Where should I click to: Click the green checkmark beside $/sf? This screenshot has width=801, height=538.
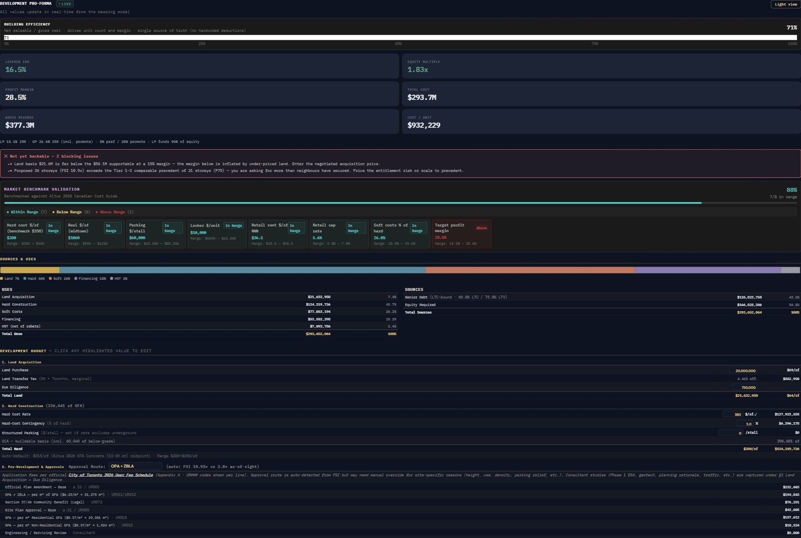756,415
